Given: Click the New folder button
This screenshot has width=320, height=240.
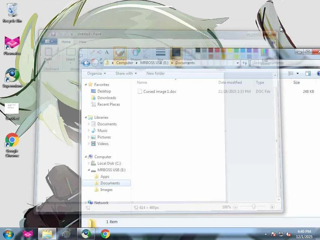Looking at the screenshot, I should click(156, 73).
